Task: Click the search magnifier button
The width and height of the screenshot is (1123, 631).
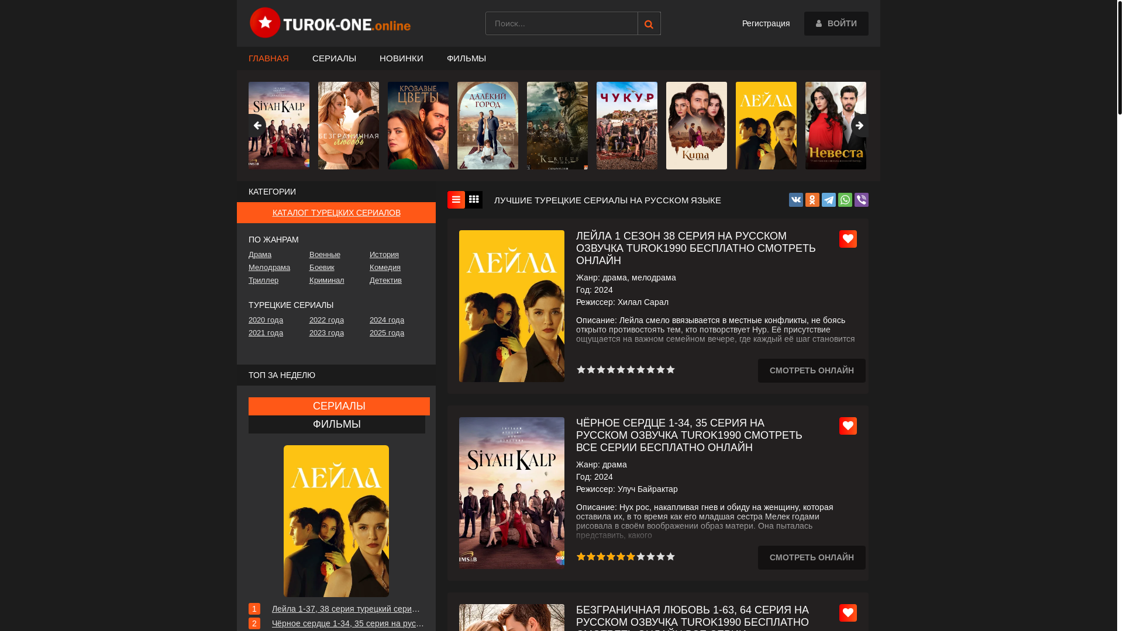Action: point(649,23)
